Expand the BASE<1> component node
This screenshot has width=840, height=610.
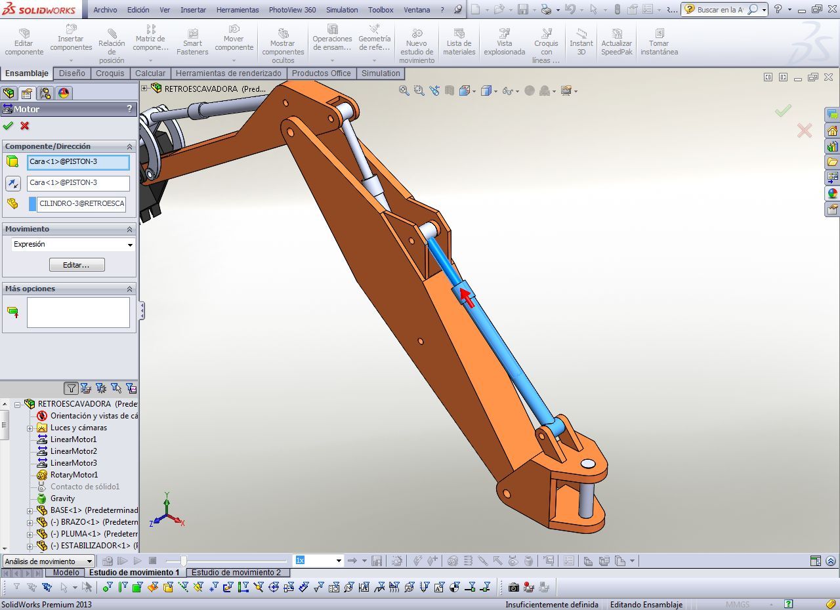pos(30,510)
